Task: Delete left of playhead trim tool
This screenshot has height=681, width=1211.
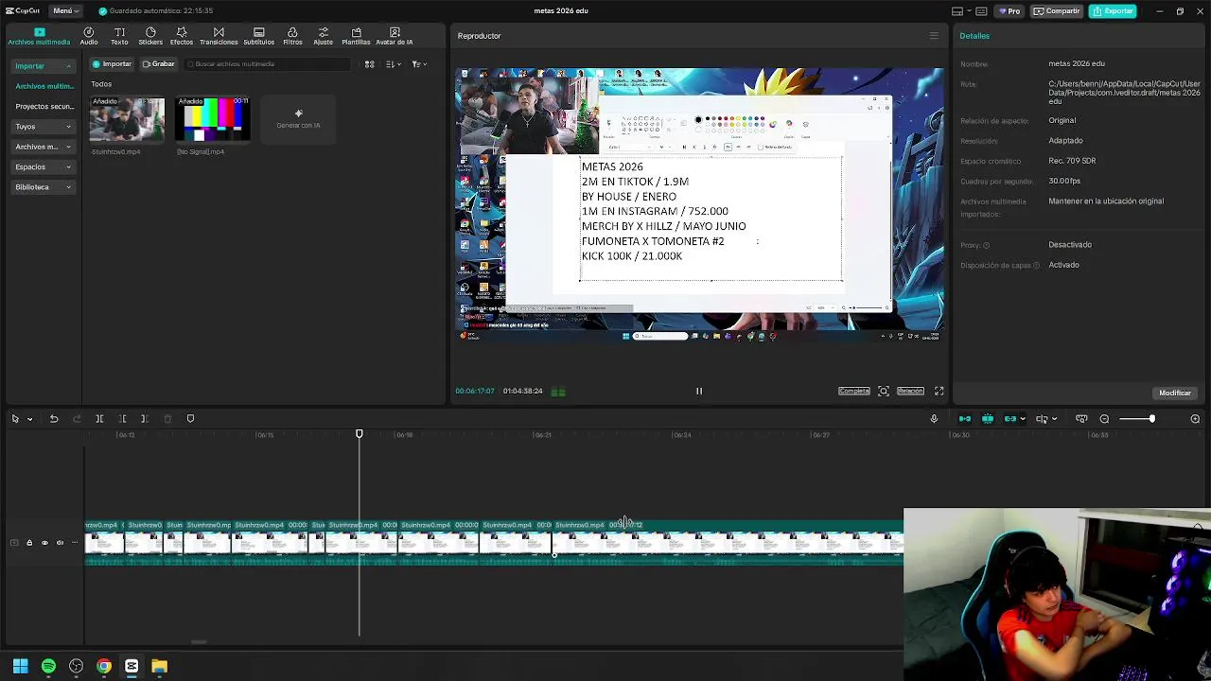Action: coord(122,419)
